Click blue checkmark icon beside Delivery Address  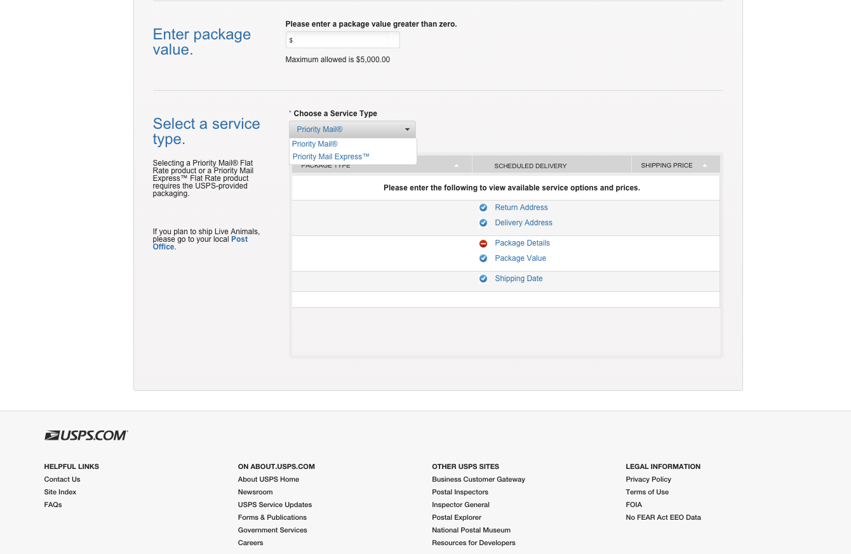(x=483, y=223)
